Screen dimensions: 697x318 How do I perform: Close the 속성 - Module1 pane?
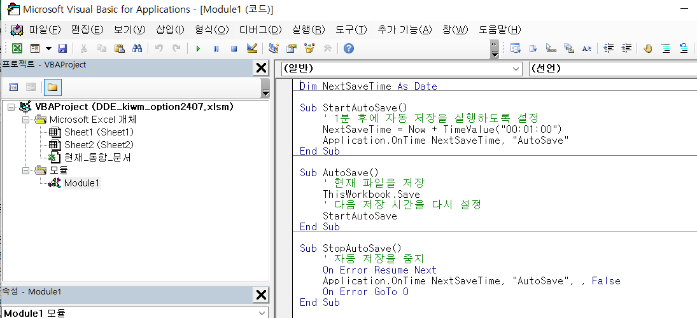coord(260,295)
